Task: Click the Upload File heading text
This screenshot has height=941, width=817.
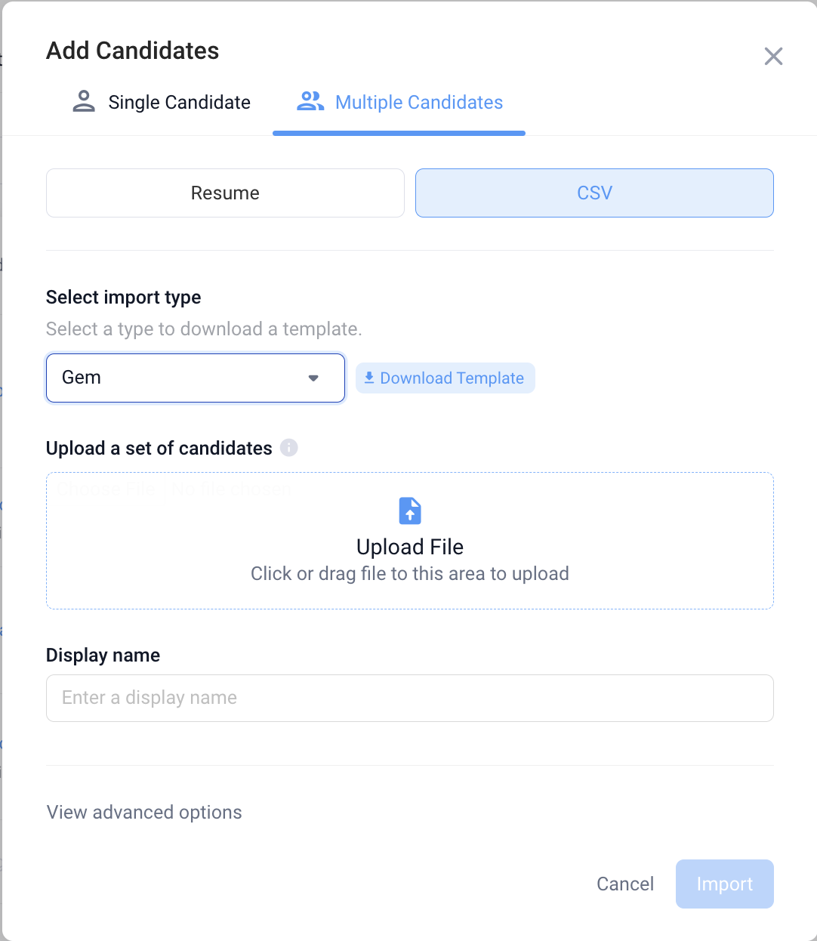Action: (410, 547)
